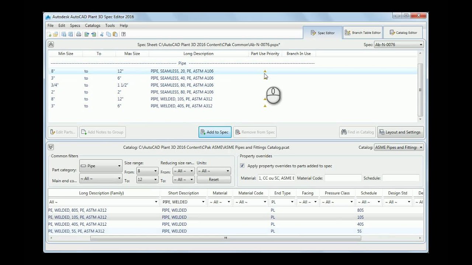Click the Schedule override input field
Image resolution: width=472 pixels, height=265 pixels.
401,178
